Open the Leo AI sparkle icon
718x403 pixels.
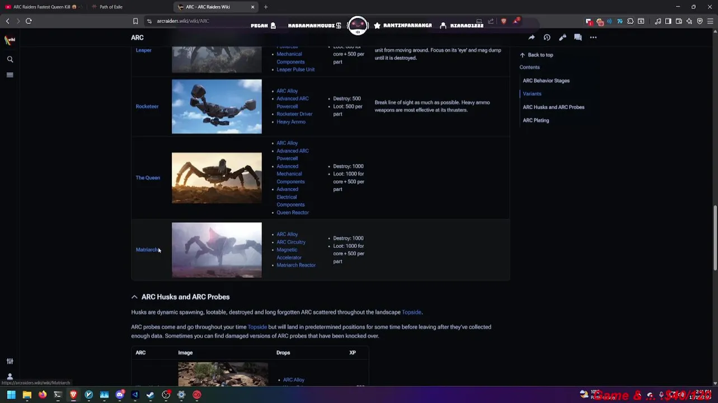[x=689, y=21]
